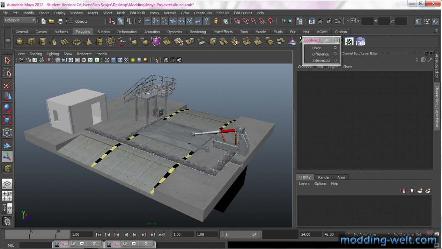
Task: Open Create UVs menu
Action: (x=203, y=13)
